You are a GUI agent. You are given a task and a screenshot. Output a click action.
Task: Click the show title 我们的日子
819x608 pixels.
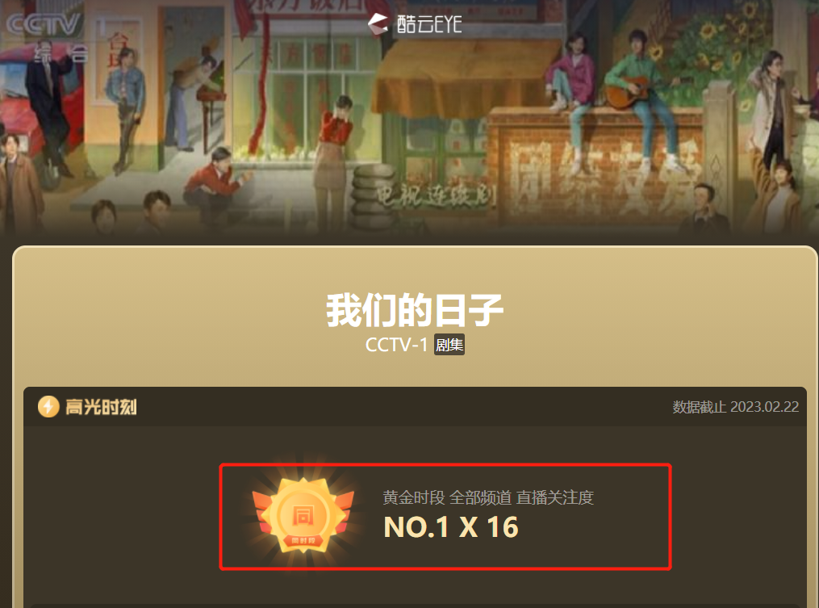(415, 310)
